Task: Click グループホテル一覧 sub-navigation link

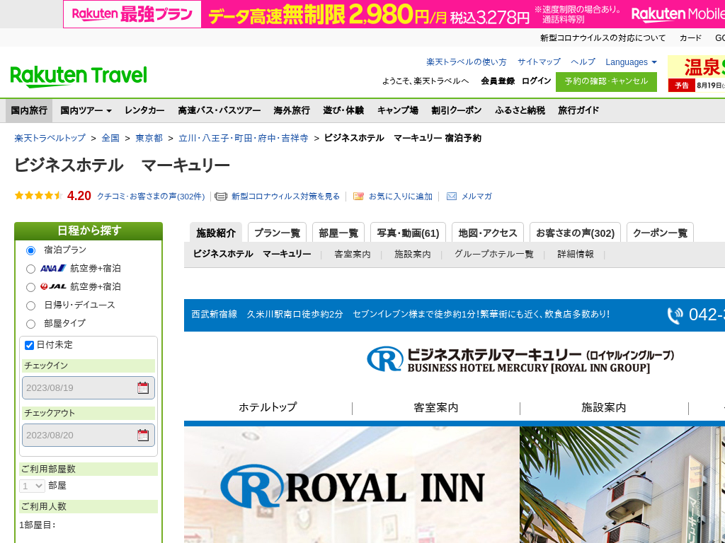Action: click(x=493, y=255)
